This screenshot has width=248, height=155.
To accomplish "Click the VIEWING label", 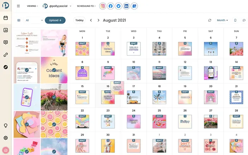I will coord(31,6).
